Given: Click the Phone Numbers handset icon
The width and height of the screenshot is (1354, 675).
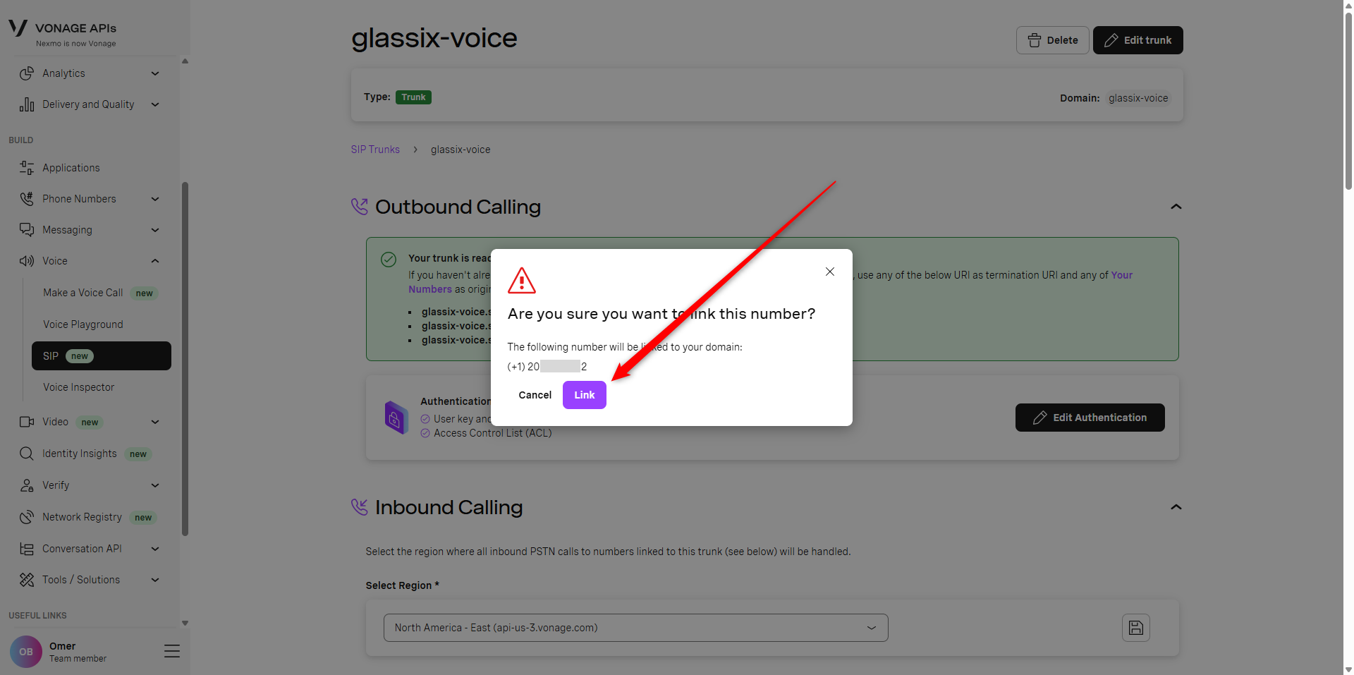Looking at the screenshot, I should tap(27, 199).
